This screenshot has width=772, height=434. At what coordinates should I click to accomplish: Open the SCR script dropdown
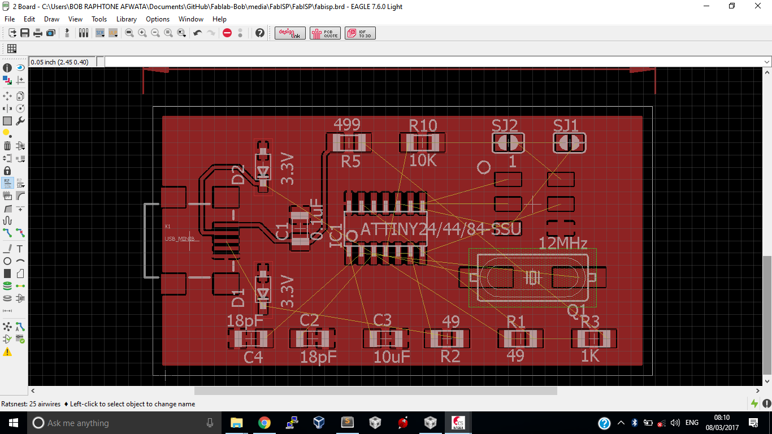pyautogui.click(x=100, y=33)
